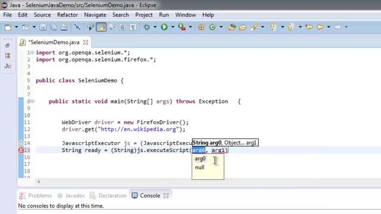The height and width of the screenshot is (214, 381).
Task: Collapse the main method at line 8
Action: point(32,102)
